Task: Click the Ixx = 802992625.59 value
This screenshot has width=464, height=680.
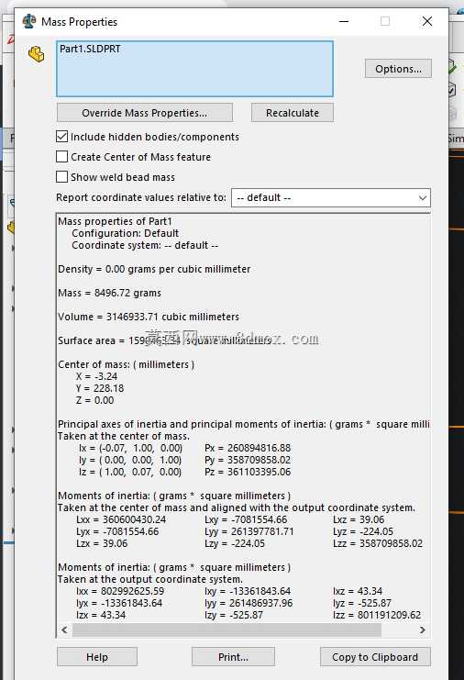Action: tap(120, 591)
